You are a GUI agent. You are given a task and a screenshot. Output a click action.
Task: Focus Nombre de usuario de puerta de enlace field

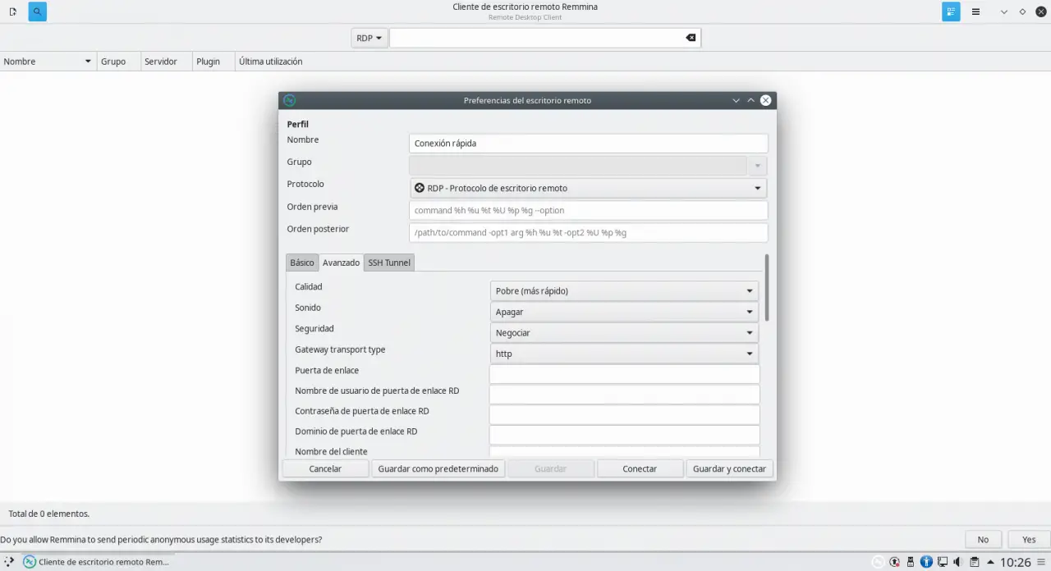(624, 394)
